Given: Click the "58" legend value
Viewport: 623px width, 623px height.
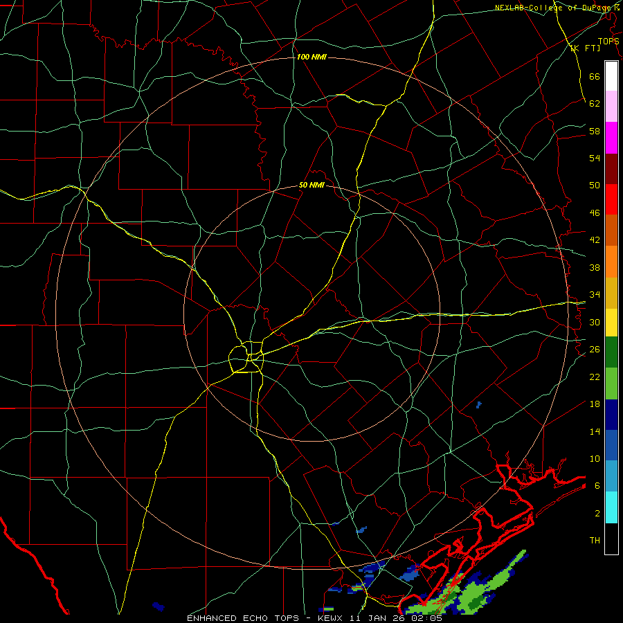Looking at the screenshot, I should [595, 131].
